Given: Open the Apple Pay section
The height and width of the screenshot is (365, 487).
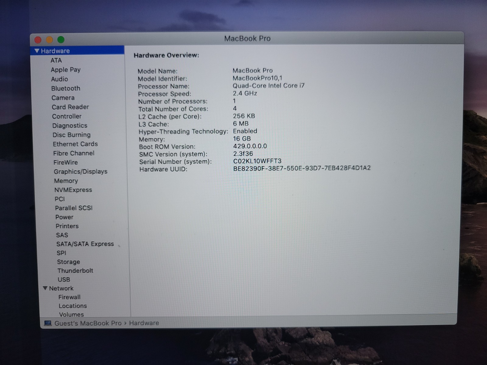Looking at the screenshot, I should [66, 70].
